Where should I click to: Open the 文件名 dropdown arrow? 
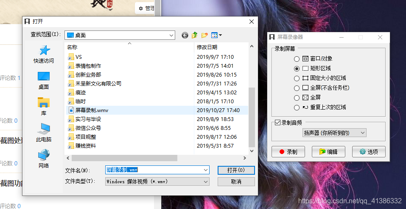click(206, 170)
